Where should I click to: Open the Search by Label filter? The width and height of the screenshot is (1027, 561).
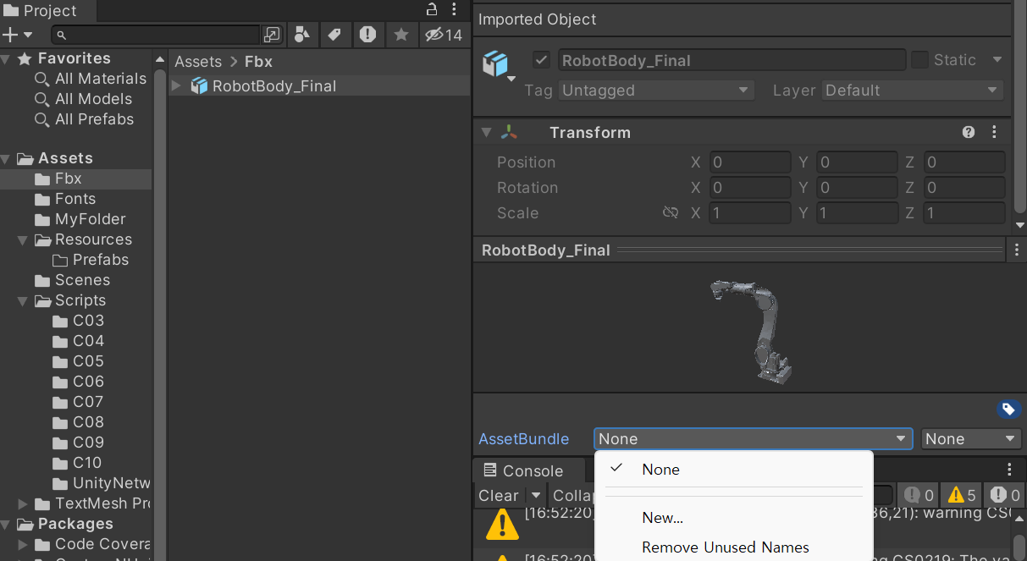(x=334, y=35)
